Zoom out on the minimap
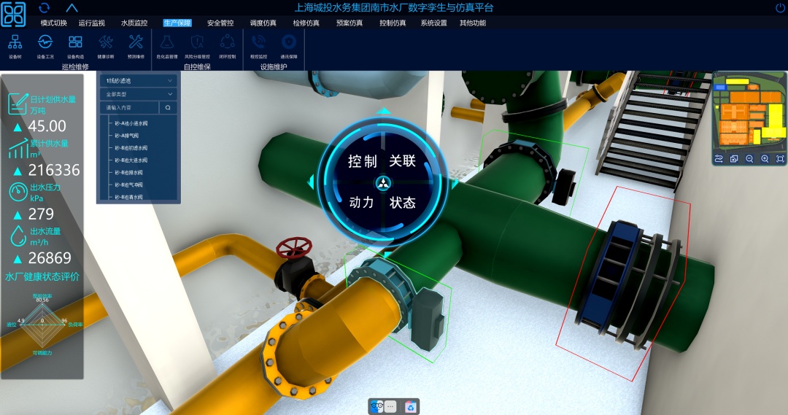This screenshot has width=788, height=415. (x=749, y=159)
